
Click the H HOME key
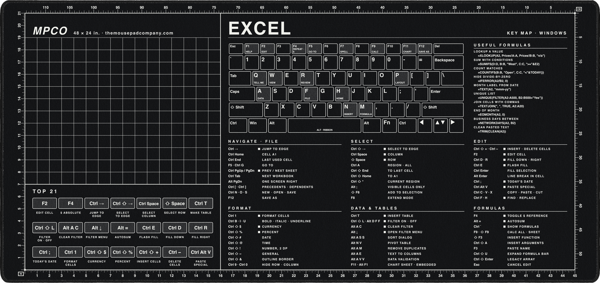342,94
